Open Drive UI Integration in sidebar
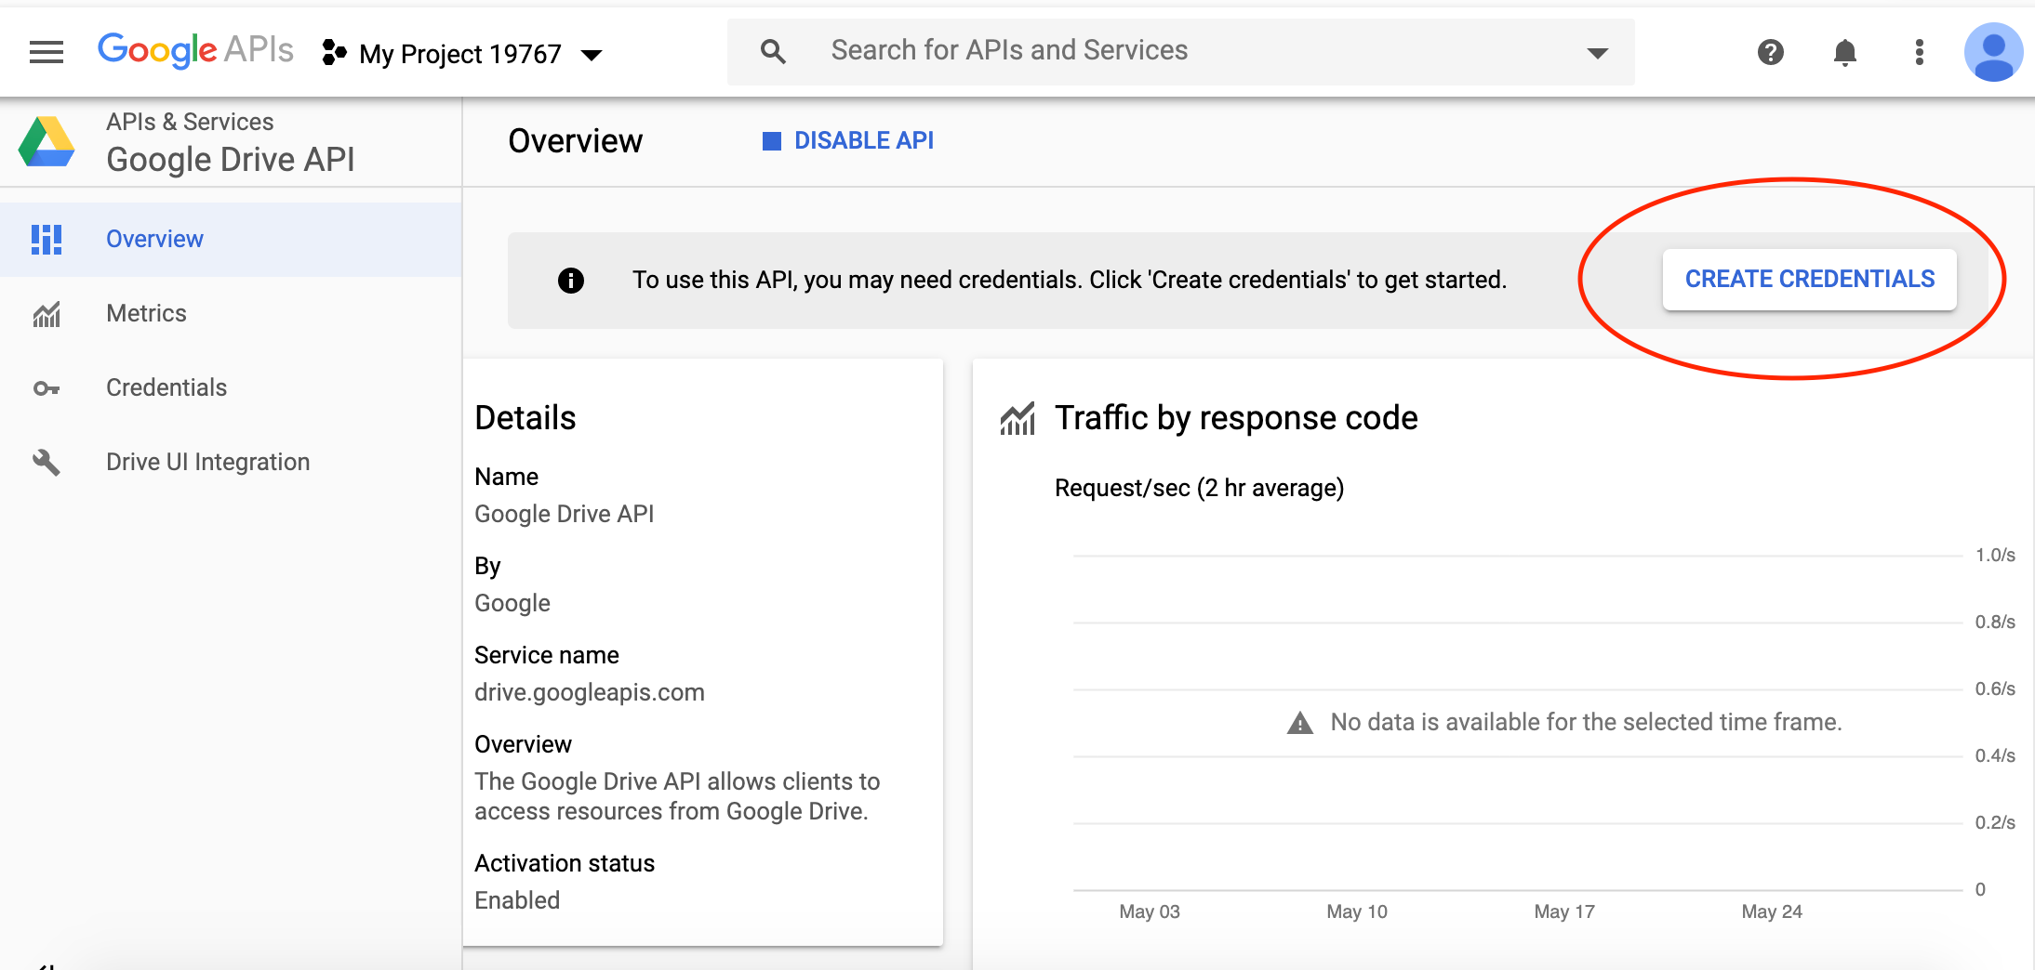The width and height of the screenshot is (2035, 970). (x=231, y=462)
